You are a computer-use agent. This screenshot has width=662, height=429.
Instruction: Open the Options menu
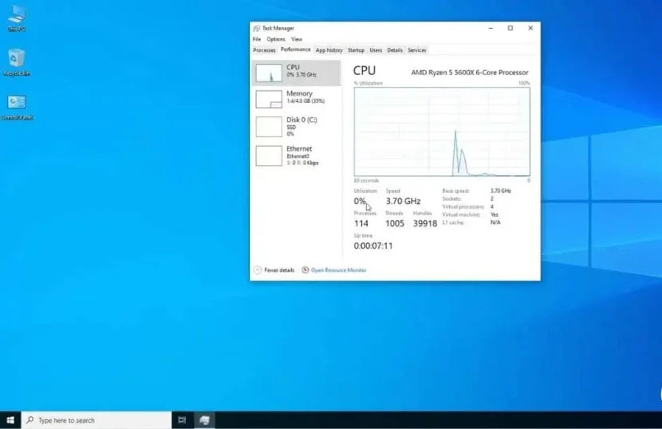tap(276, 39)
